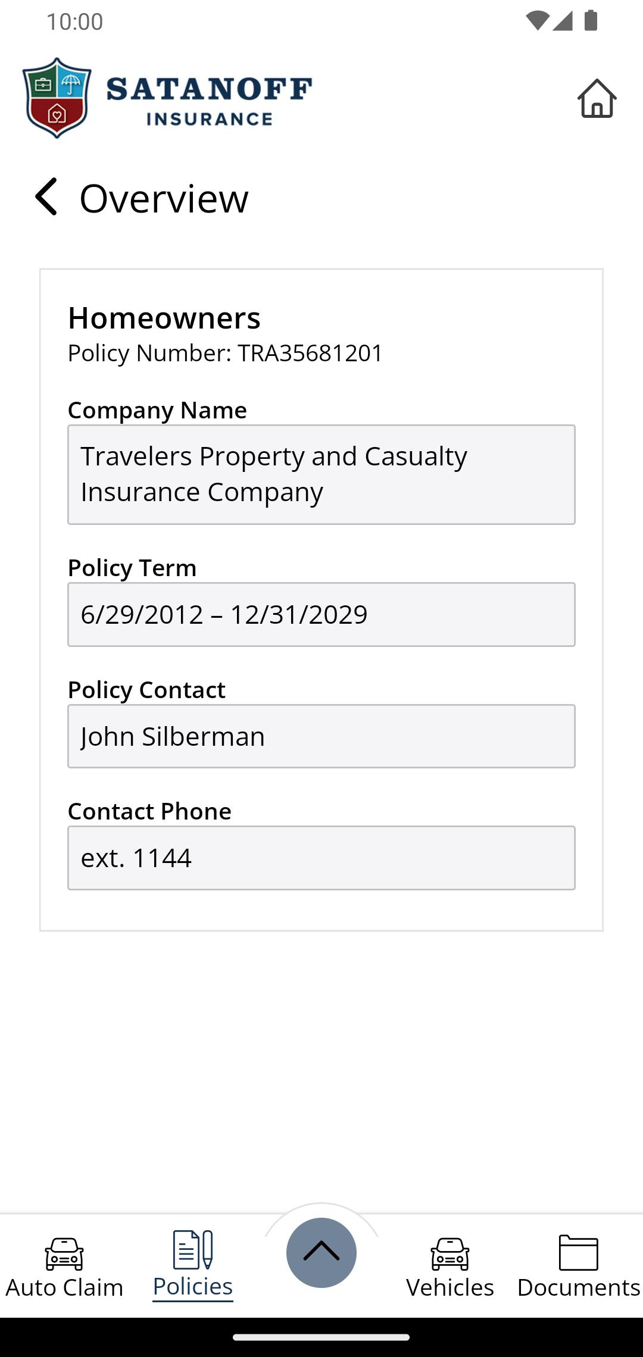Tap the Satanoff Insurance shield logo
Screen dimensions: 643x1357
(x=57, y=98)
